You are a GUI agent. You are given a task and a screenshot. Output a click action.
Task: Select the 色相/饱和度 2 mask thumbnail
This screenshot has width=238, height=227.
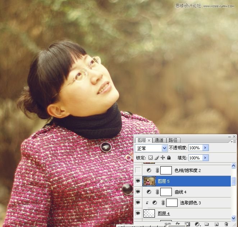click(x=166, y=171)
